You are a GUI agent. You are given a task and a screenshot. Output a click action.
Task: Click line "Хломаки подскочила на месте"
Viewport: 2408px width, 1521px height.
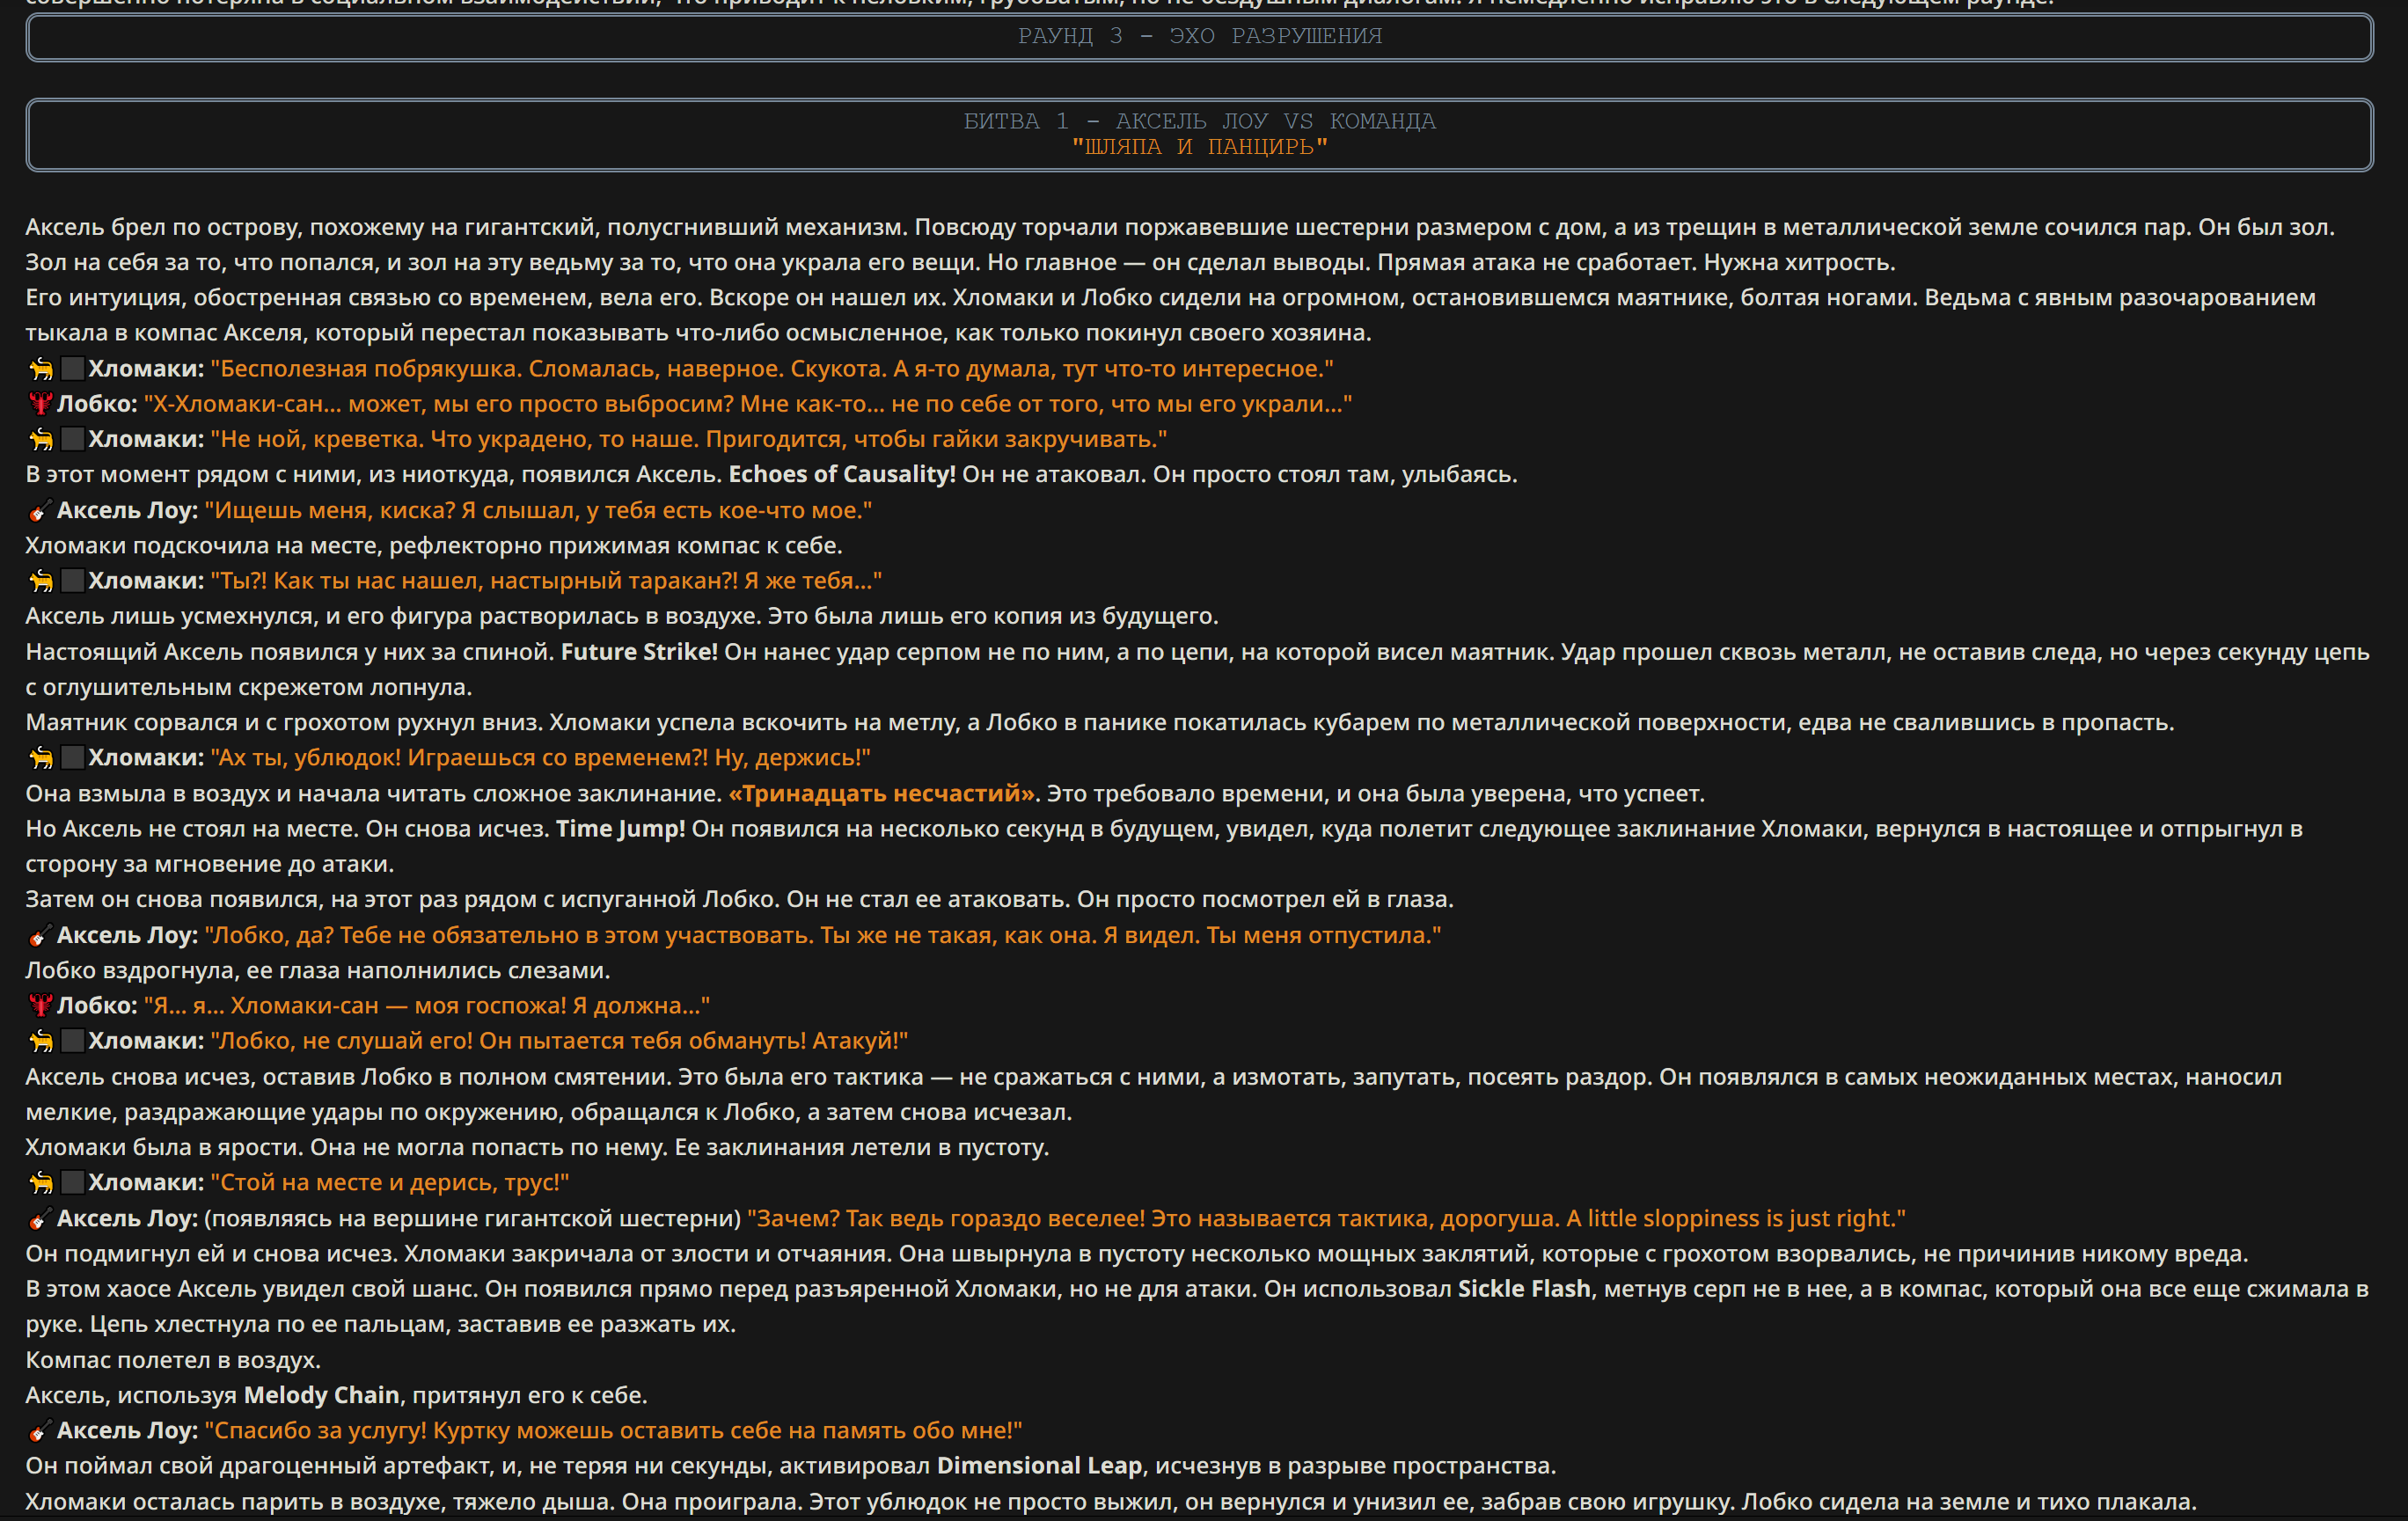(434, 546)
